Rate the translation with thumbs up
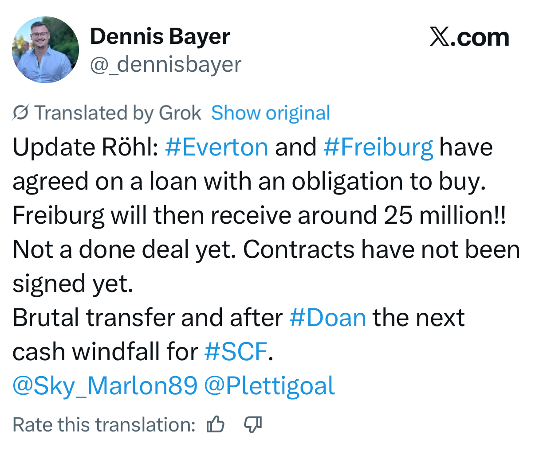The width and height of the screenshot is (535, 451). pyautogui.click(x=216, y=424)
